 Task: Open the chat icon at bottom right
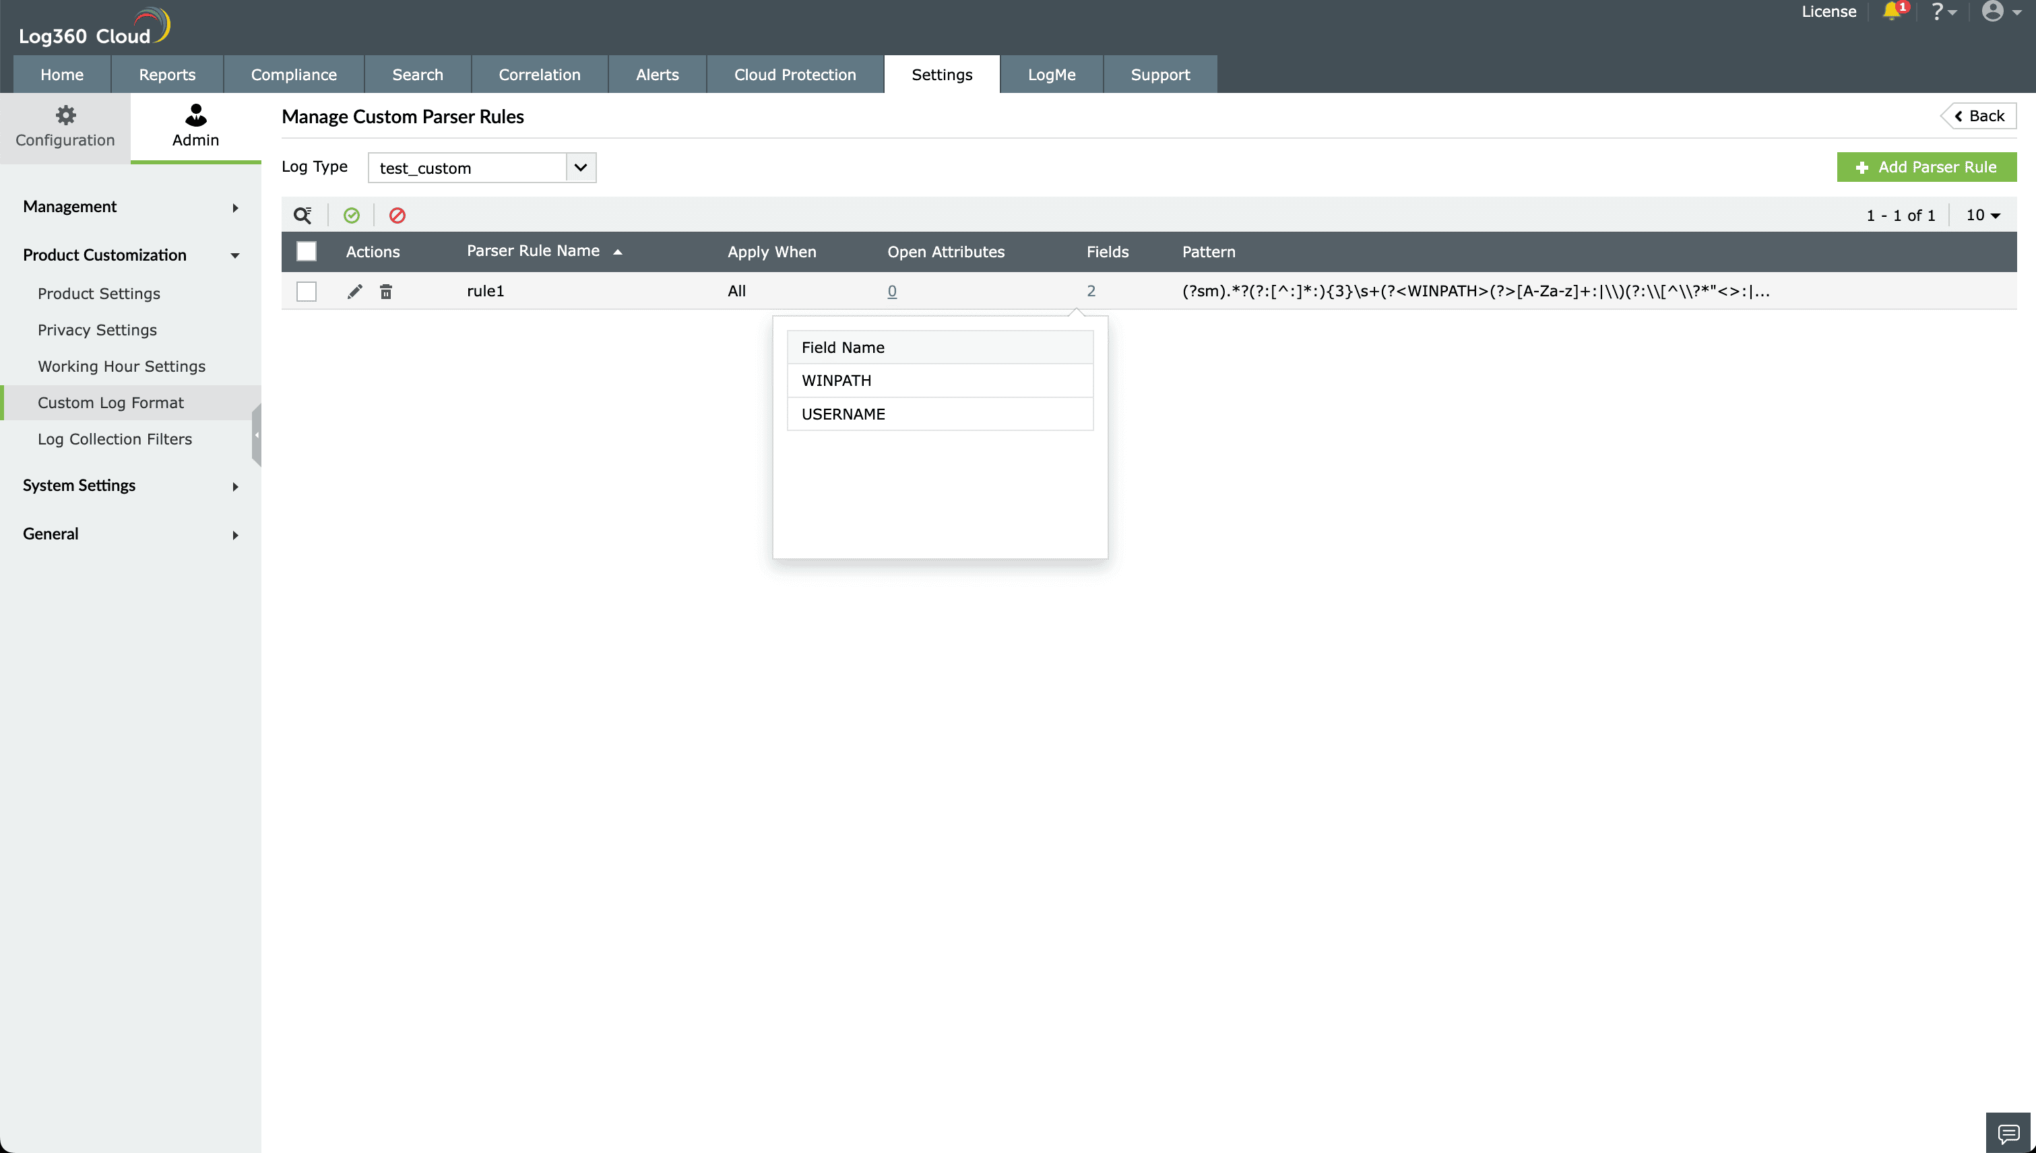click(x=2008, y=1133)
